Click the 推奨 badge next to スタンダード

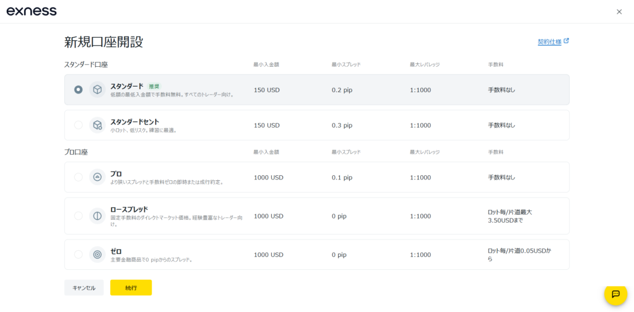[154, 87]
